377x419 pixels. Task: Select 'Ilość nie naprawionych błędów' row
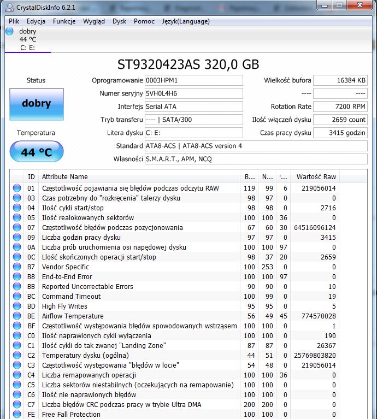click(175, 394)
